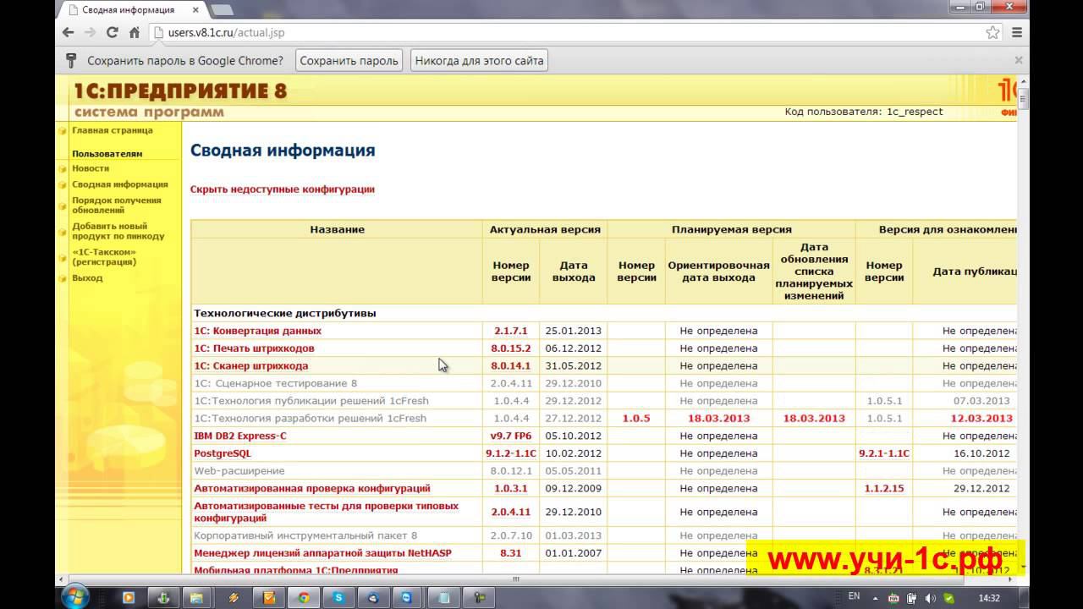1083x609 pixels.
Task: Open the browser home page
Action: 134,33
